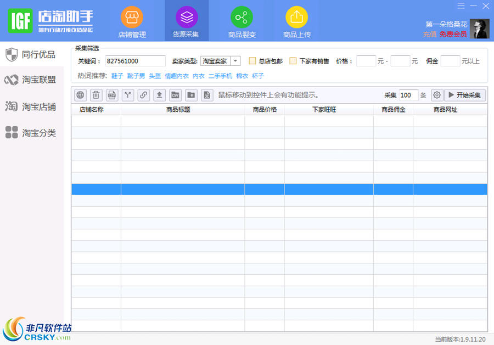Toggle the 下家有销售 checkbox
The image size is (494, 345).
click(x=293, y=61)
